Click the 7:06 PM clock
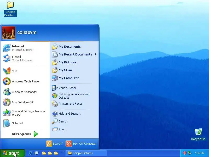The image size is (209, 157). click(199, 153)
